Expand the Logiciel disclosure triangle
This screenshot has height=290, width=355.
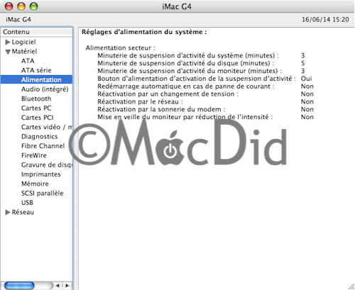[x=8, y=42]
